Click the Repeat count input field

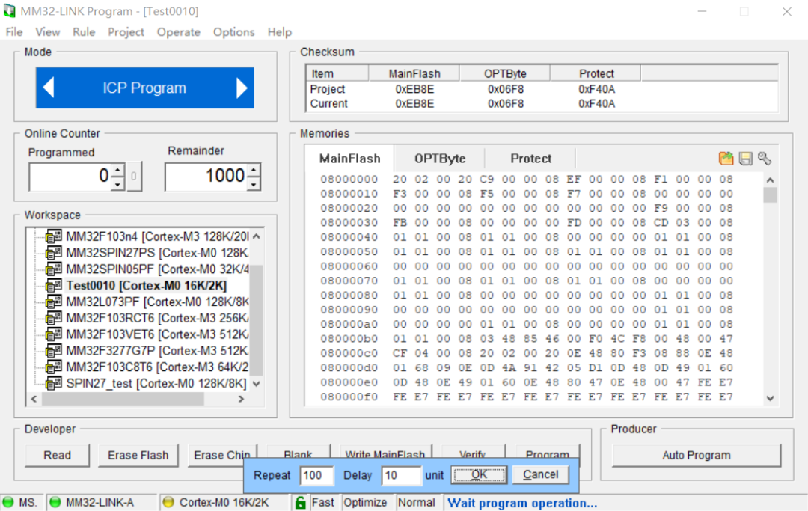coord(316,475)
